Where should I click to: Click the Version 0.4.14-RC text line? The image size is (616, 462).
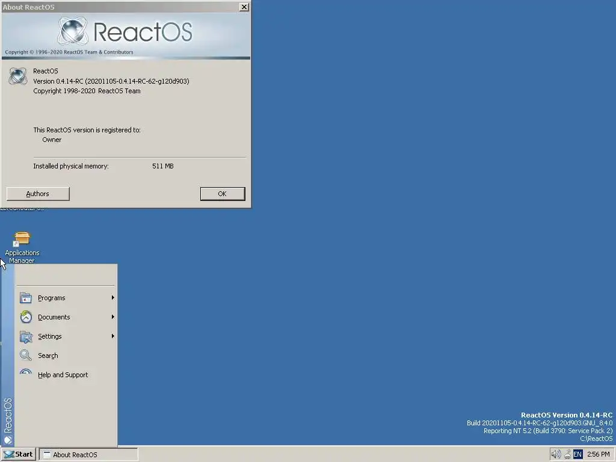pyautogui.click(x=111, y=81)
